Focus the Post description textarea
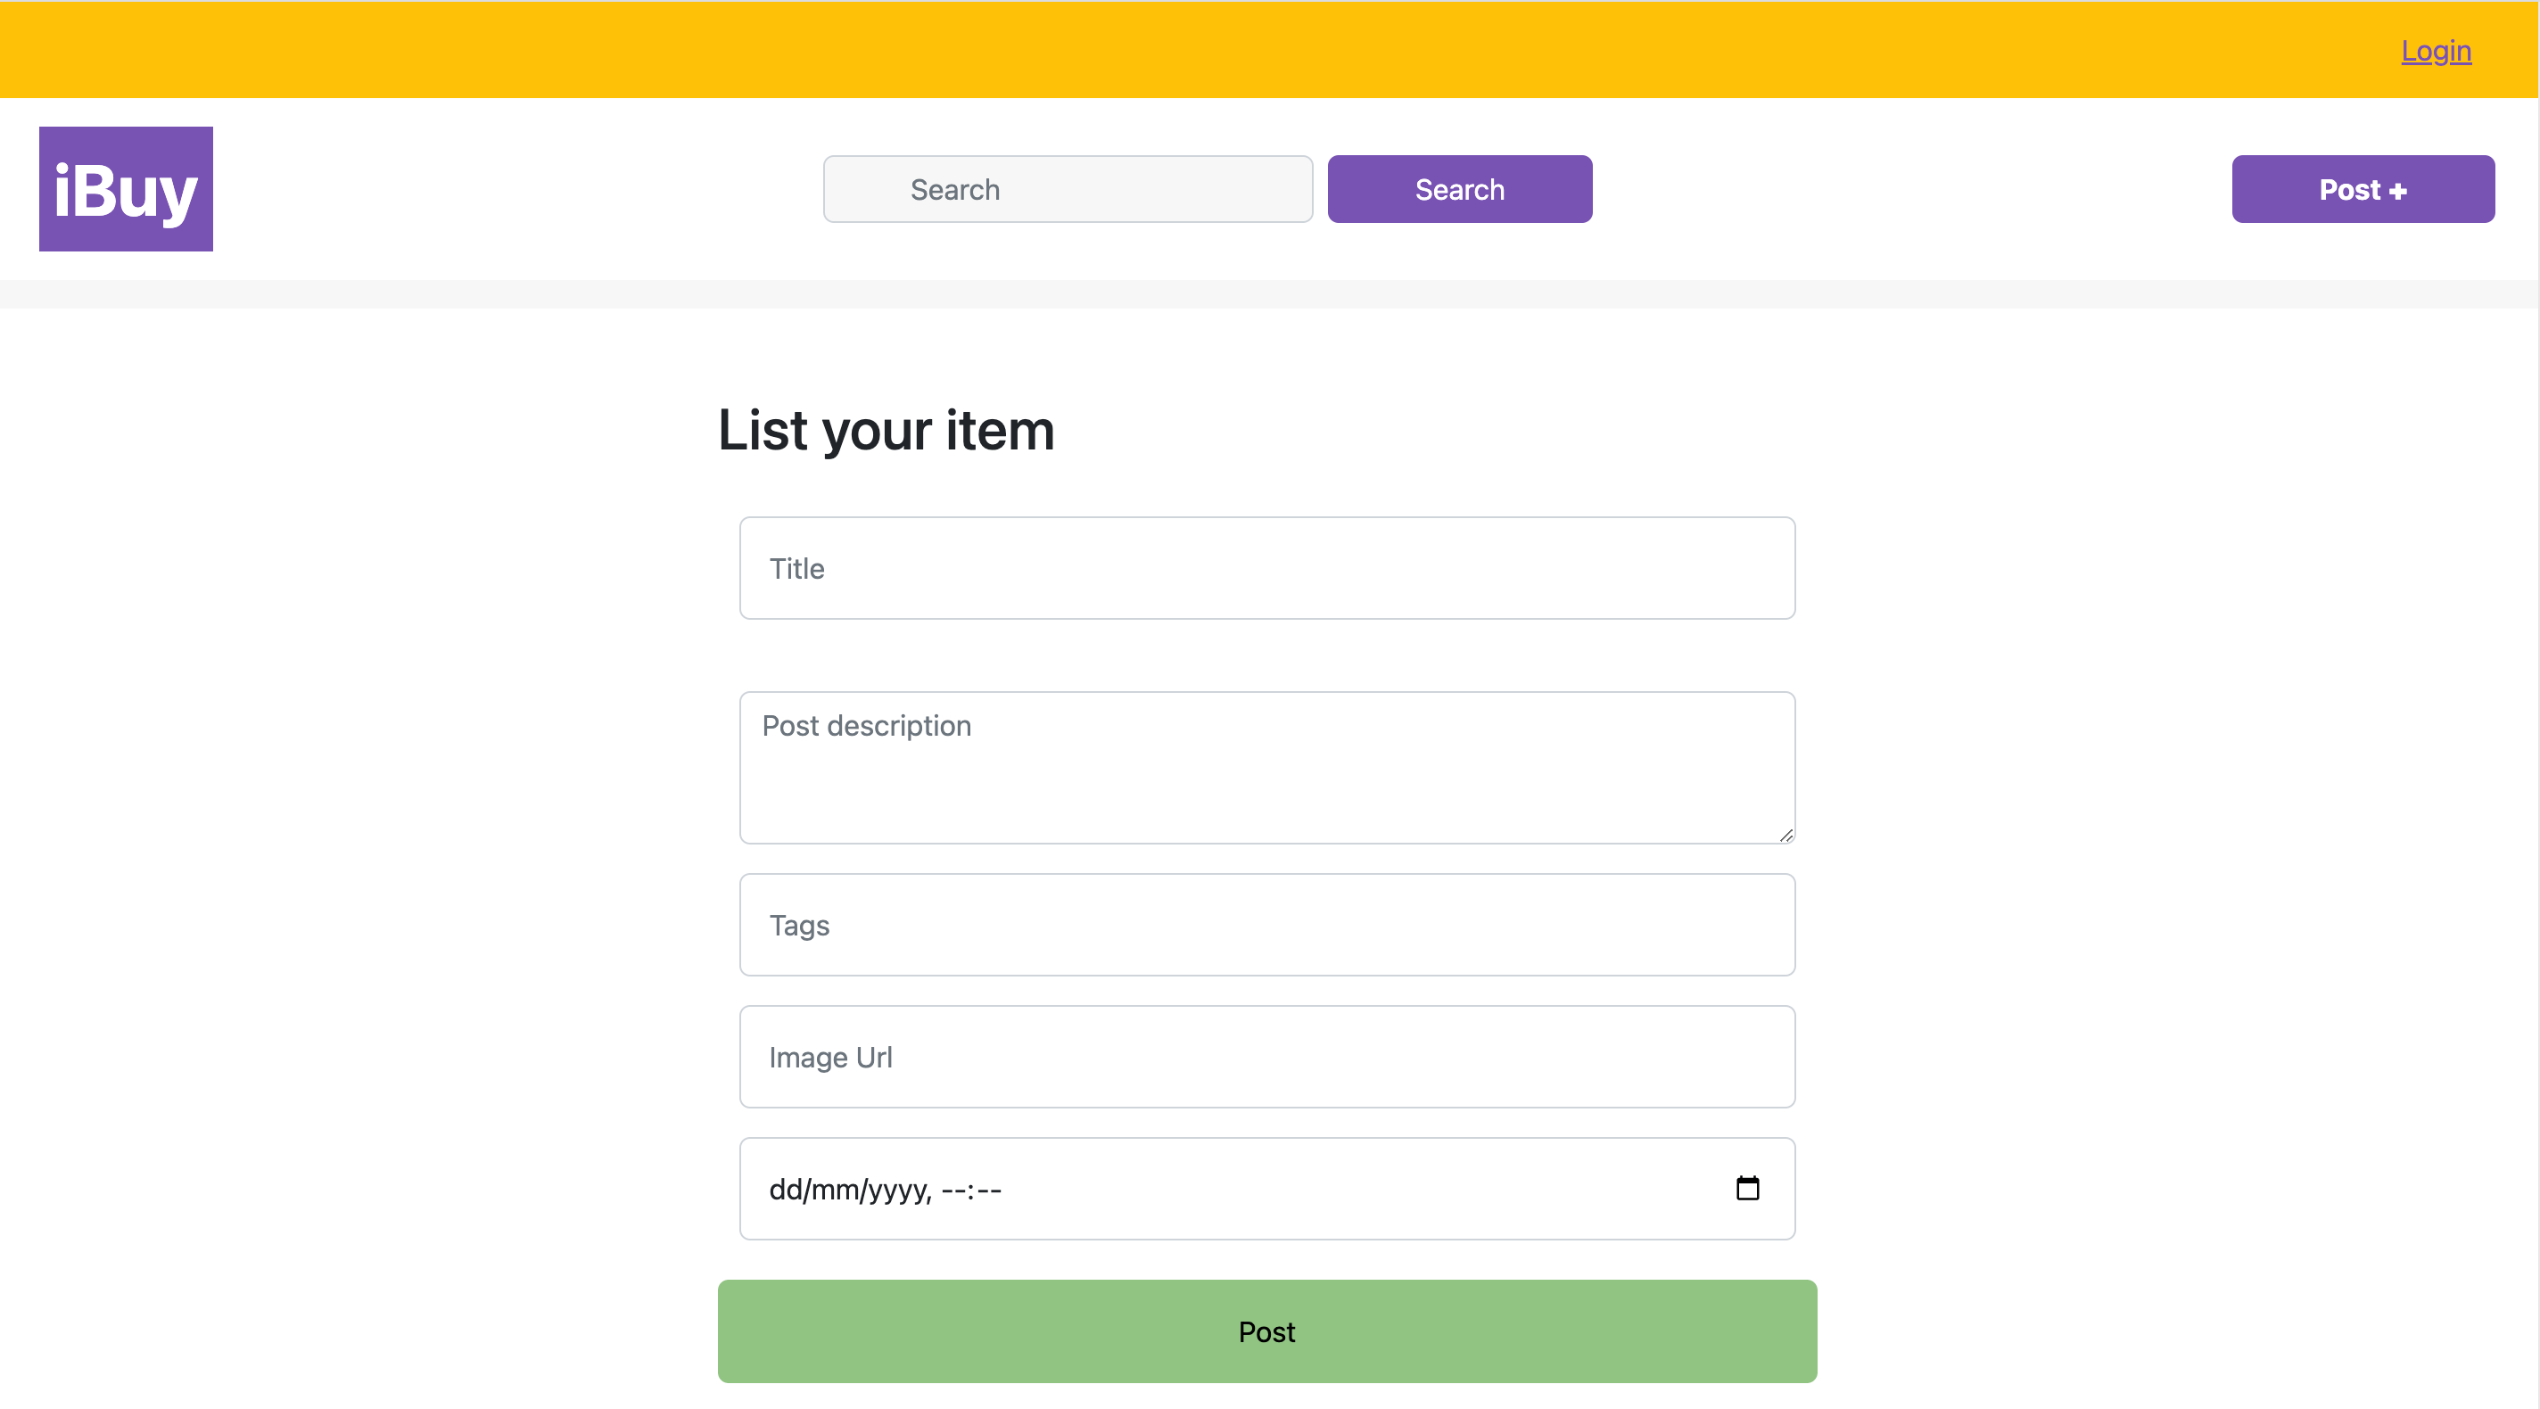The image size is (2540, 1409). coord(1267,767)
